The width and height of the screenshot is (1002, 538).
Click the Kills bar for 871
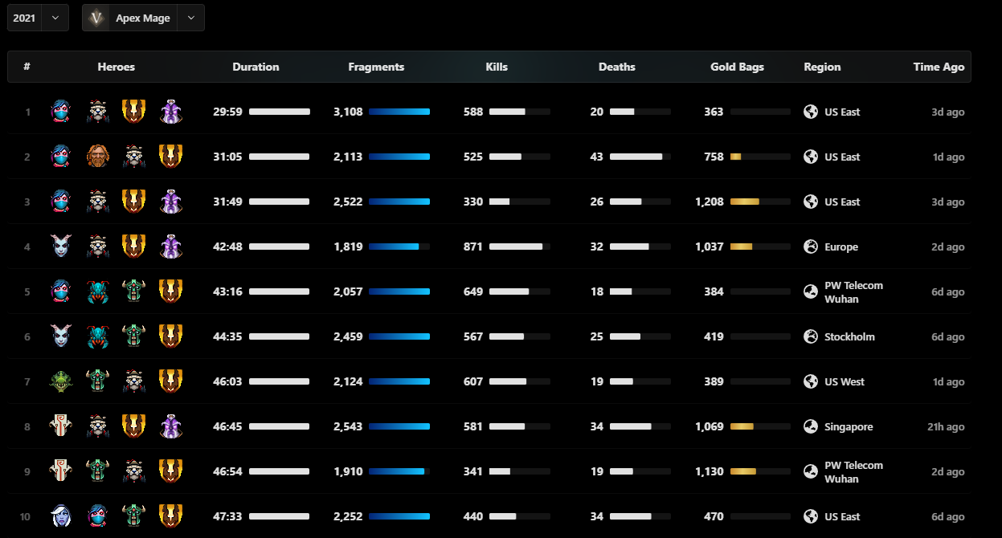click(x=519, y=247)
